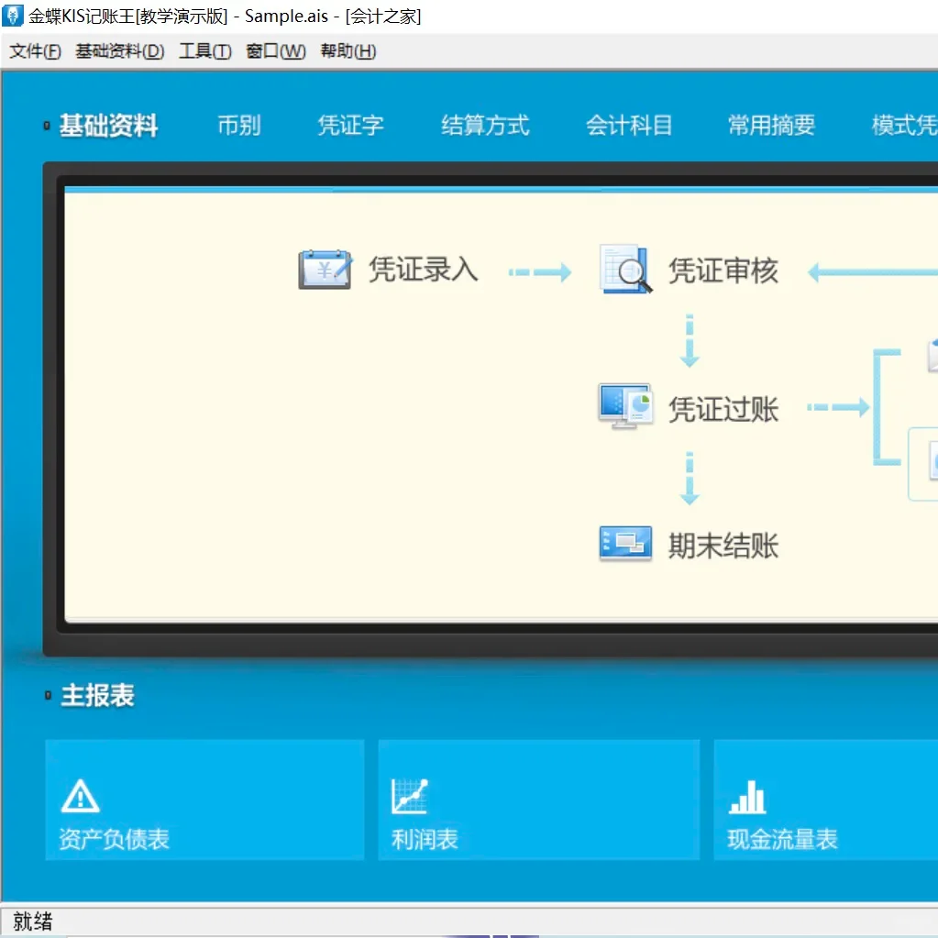Click the 主报表 section heading

97,695
